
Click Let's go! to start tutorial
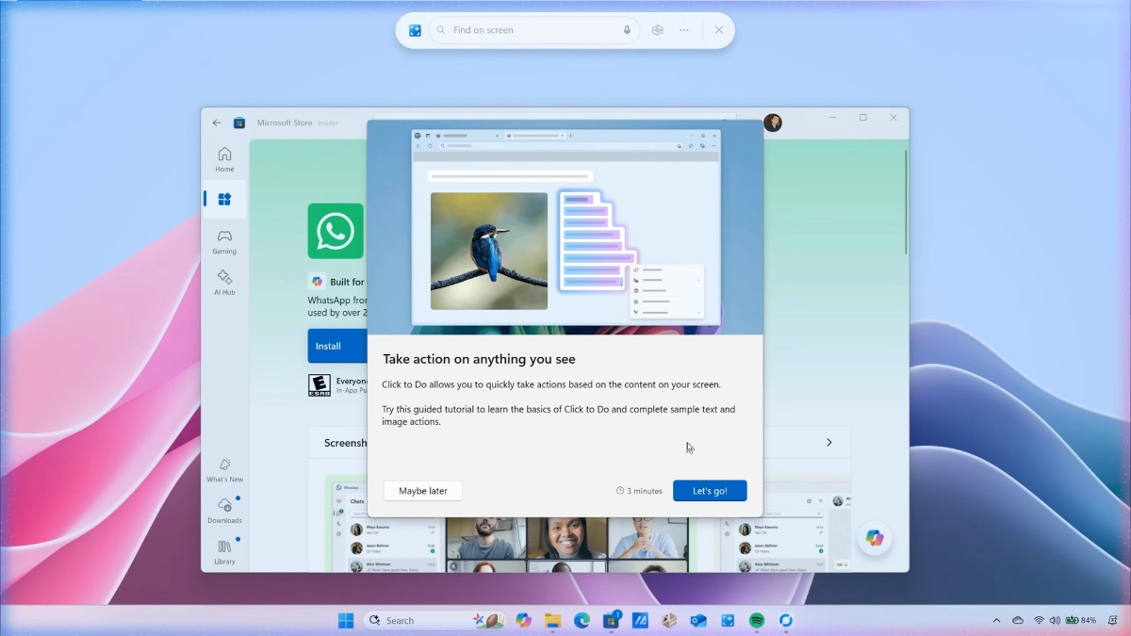point(710,491)
